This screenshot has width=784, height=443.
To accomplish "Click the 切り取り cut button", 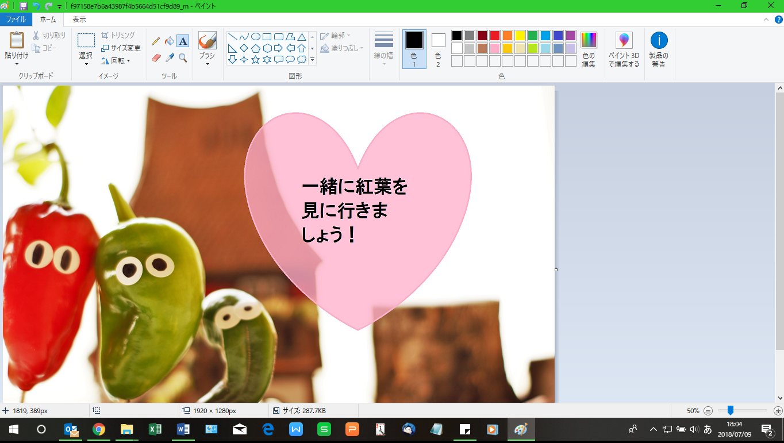I will click(49, 36).
